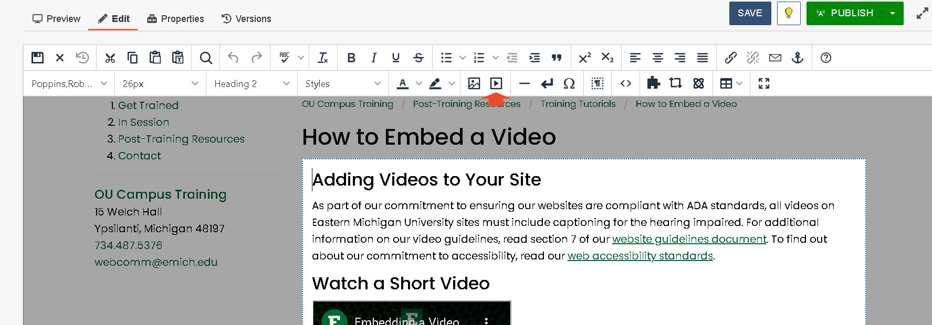Expand the highlight color picker arrow
932x325 pixels.
452,83
